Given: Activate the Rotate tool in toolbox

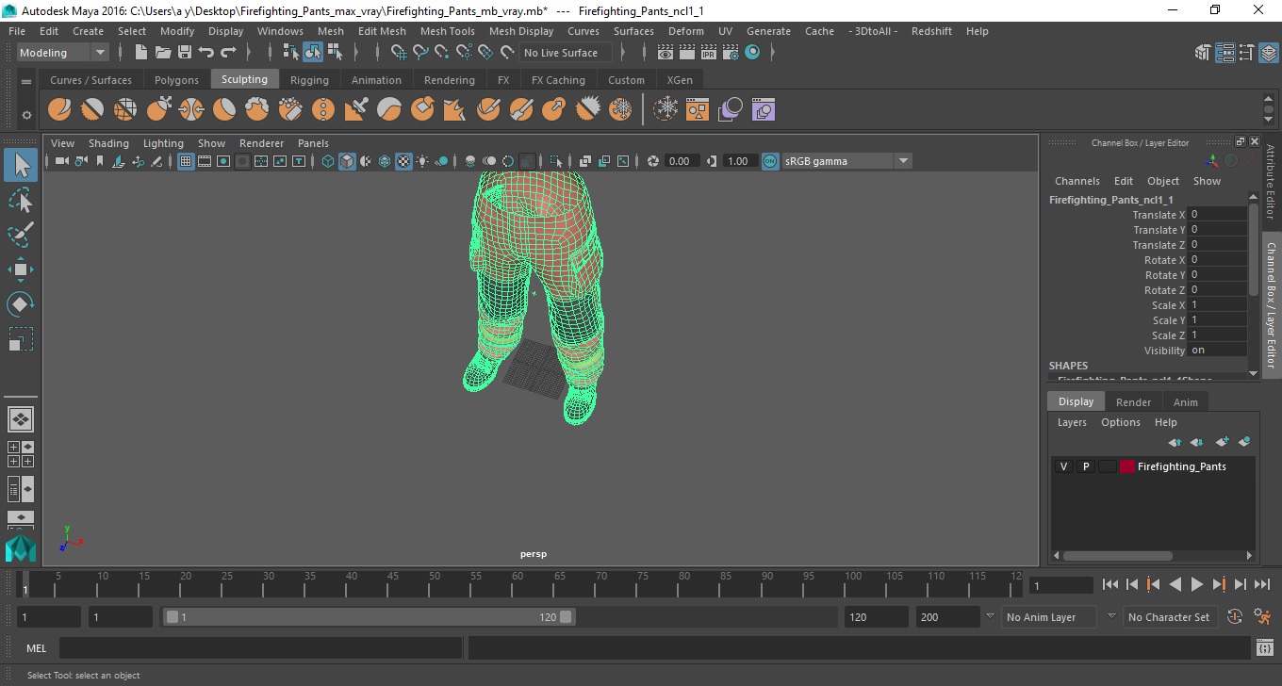Looking at the screenshot, I should tap(21, 304).
